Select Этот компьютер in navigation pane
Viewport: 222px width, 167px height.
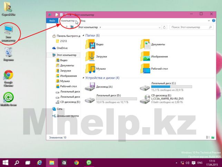[x=64, y=55]
